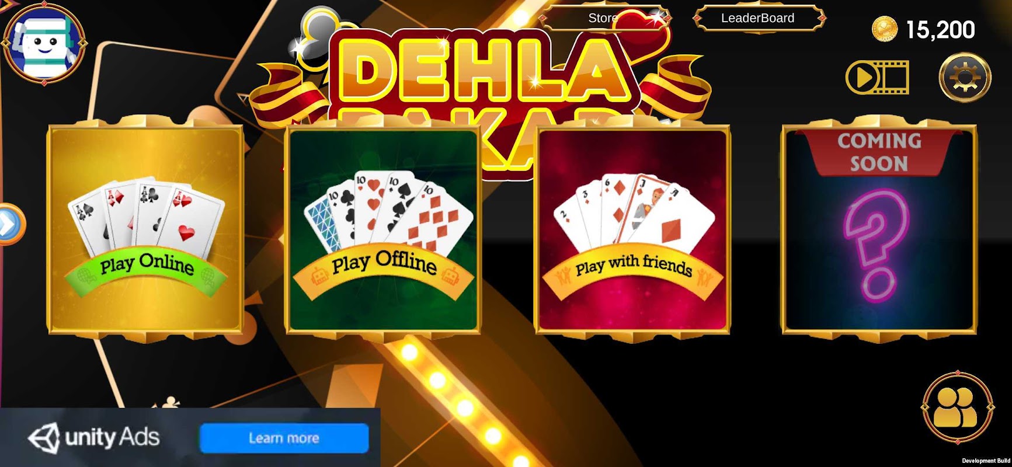Open the friends group icon
The width and height of the screenshot is (1012, 467).
point(957,407)
